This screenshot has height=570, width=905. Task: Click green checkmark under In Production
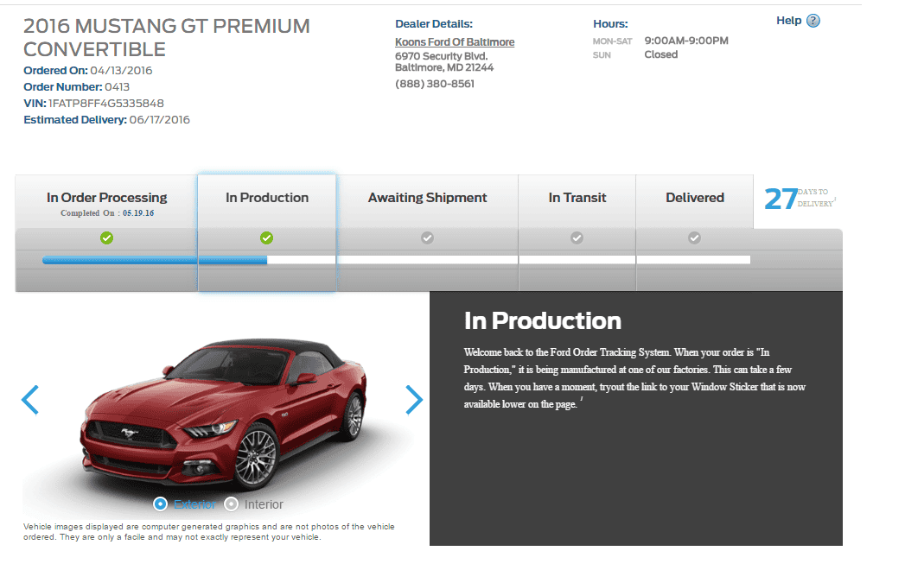click(266, 237)
